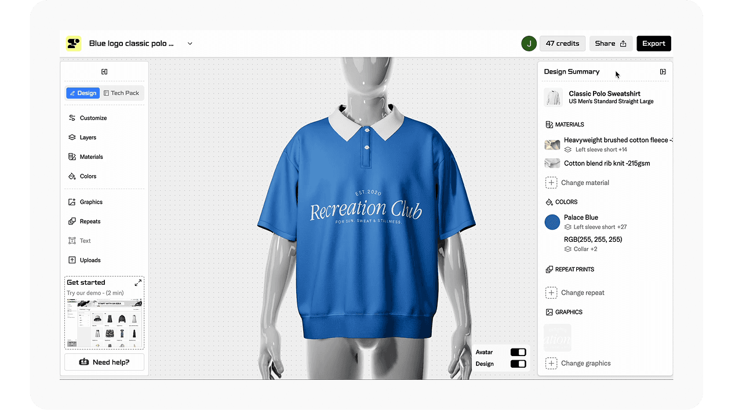
Task: Open the Materials section from the sidebar
Action: [x=92, y=157]
